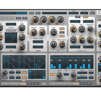This screenshot has height=101, width=101.
Task: Click the octave up button
Action: click(13, 30)
